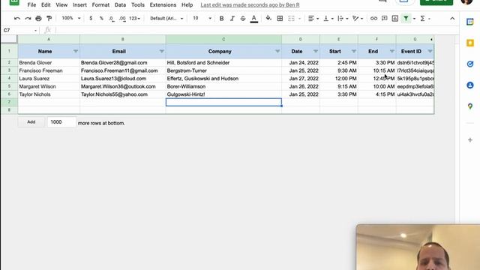Open the Tools menu
Screen dimensions: 480x270
pyautogui.click(x=138, y=5)
